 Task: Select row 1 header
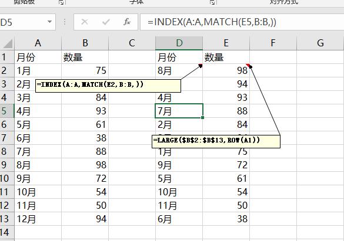7,57
